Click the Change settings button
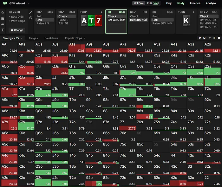Screen dimensions: 222x187 (x=17, y=30)
